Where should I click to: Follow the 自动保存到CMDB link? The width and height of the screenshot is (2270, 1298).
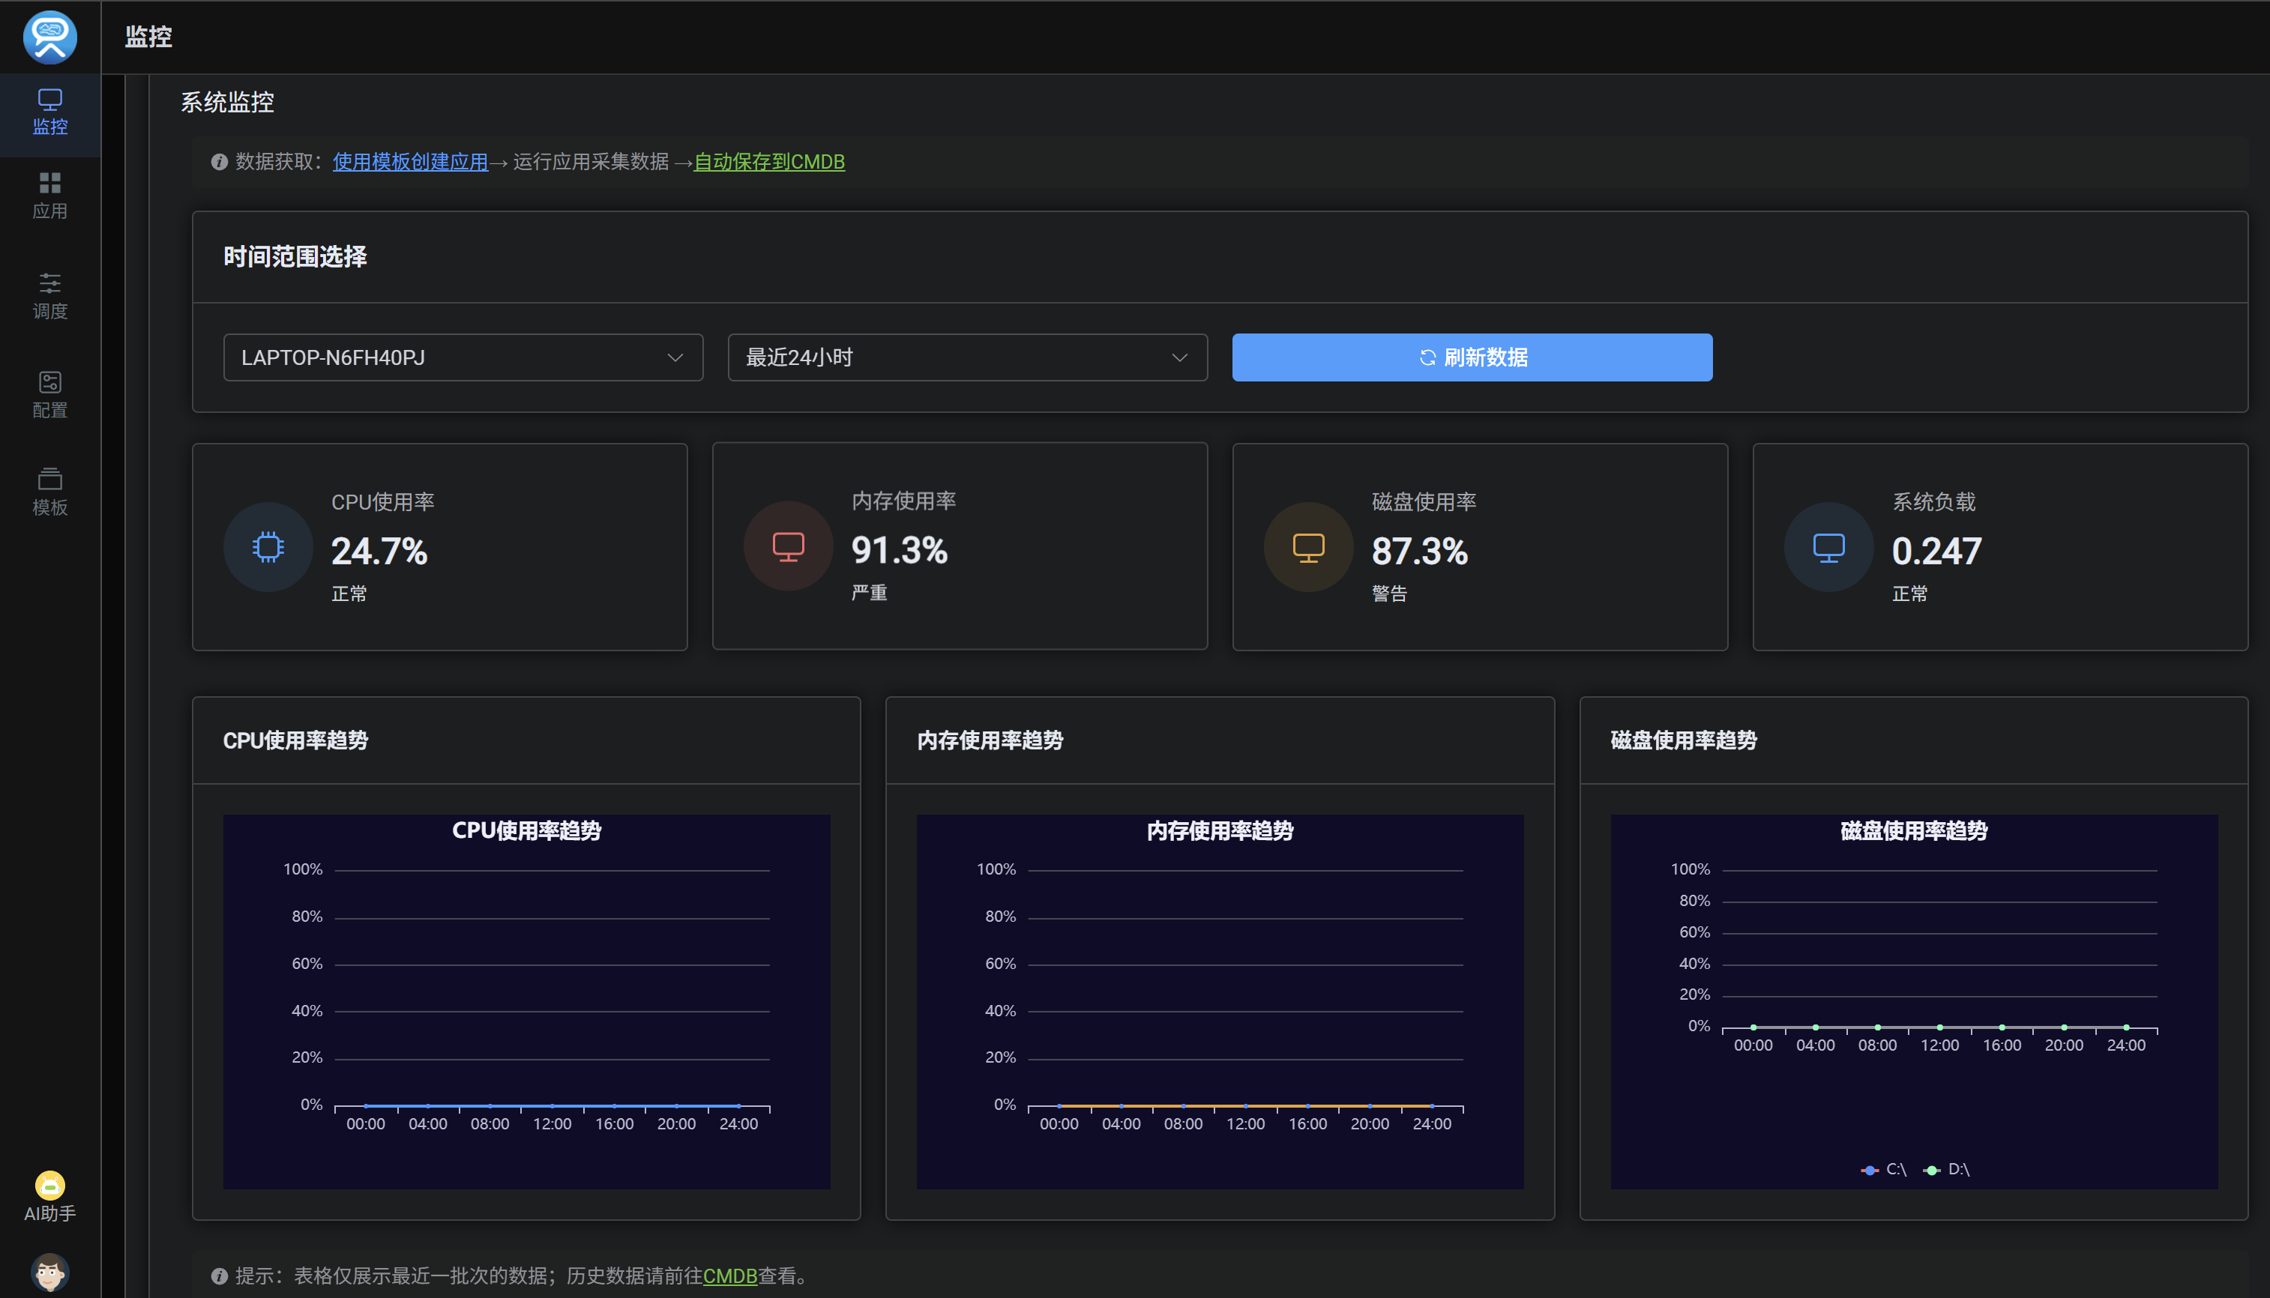(768, 162)
